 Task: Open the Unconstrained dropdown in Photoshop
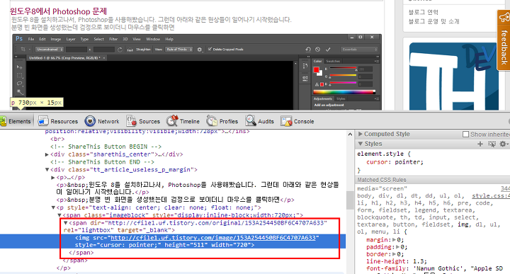[50, 50]
